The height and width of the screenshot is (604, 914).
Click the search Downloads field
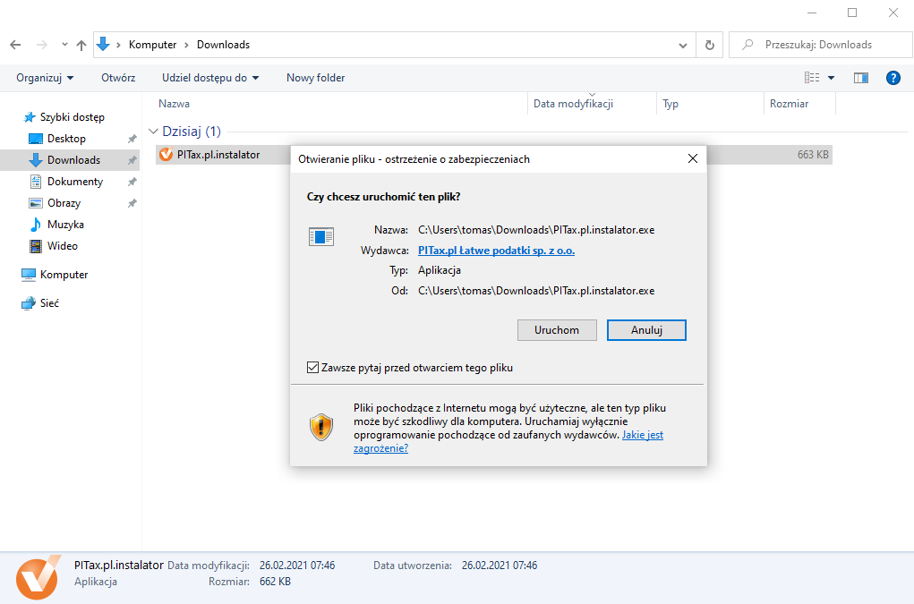pyautogui.click(x=821, y=45)
